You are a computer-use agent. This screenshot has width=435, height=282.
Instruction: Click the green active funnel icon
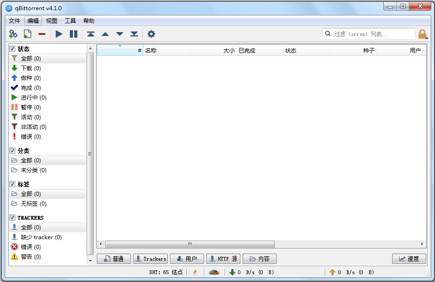[14, 117]
